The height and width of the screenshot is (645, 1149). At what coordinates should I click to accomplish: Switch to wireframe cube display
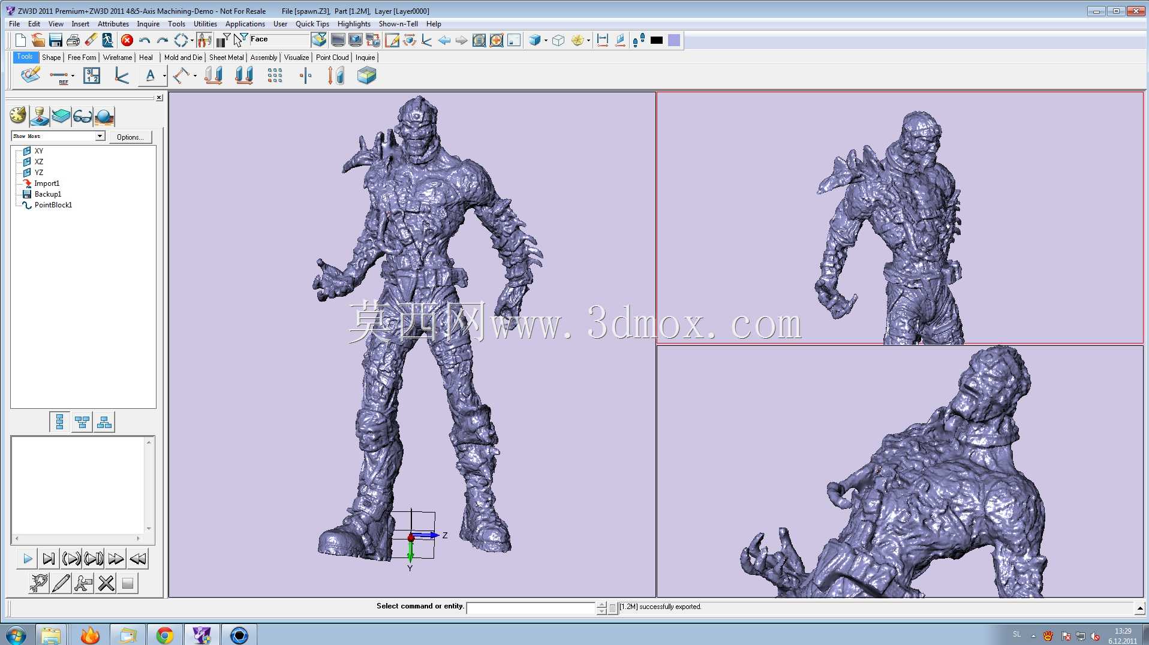click(x=558, y=40)
